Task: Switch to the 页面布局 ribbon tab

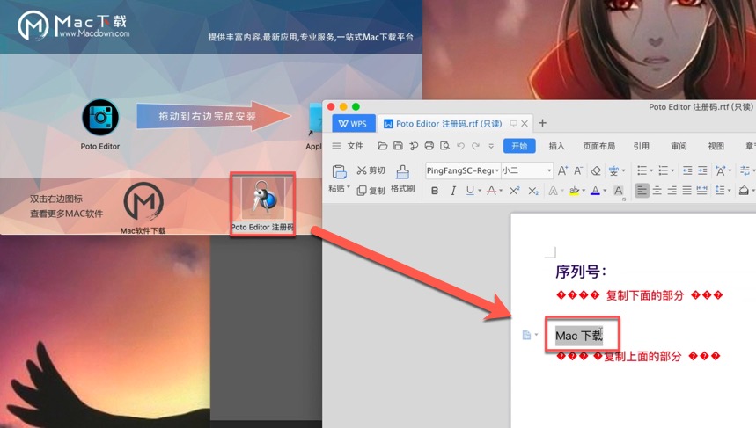Action: click(598, 146)
